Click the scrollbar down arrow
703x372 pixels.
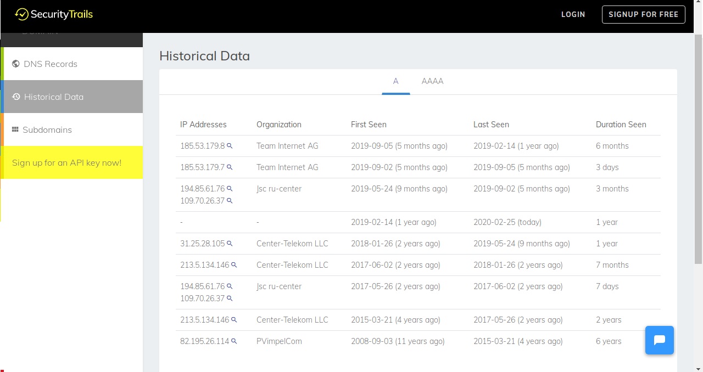pos(698,368)
